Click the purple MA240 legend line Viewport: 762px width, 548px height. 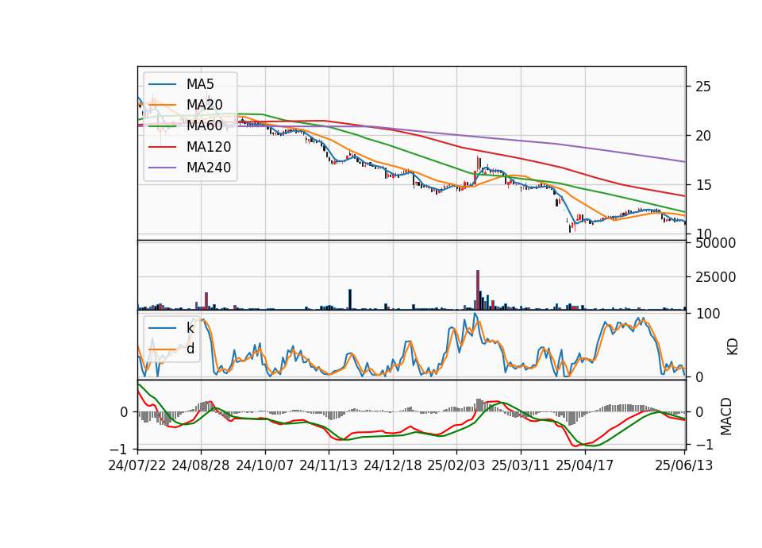click(x=162, y=168)
